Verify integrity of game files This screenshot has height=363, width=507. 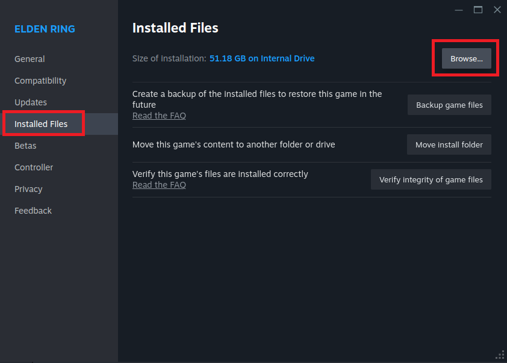coord(431,179)
